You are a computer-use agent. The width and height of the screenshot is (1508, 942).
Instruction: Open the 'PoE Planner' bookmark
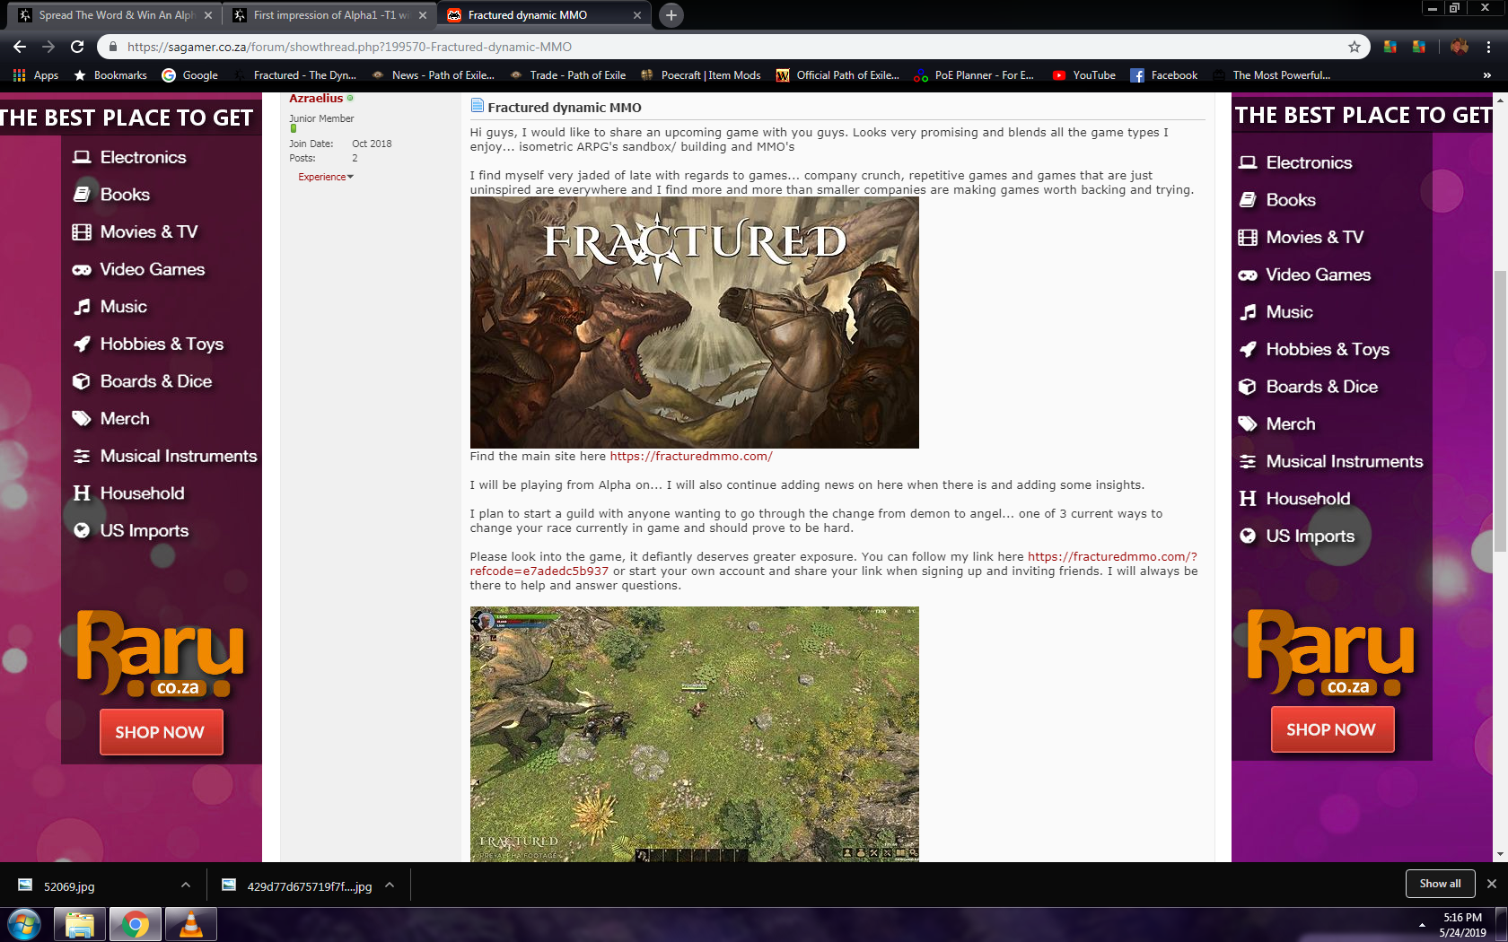tap(974, 75)
